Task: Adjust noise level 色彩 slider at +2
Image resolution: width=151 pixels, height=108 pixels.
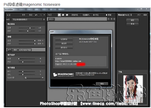Action: [x=28, y=31]
